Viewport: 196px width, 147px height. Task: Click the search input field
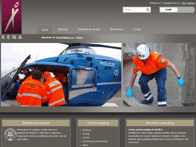click(134, 10)
